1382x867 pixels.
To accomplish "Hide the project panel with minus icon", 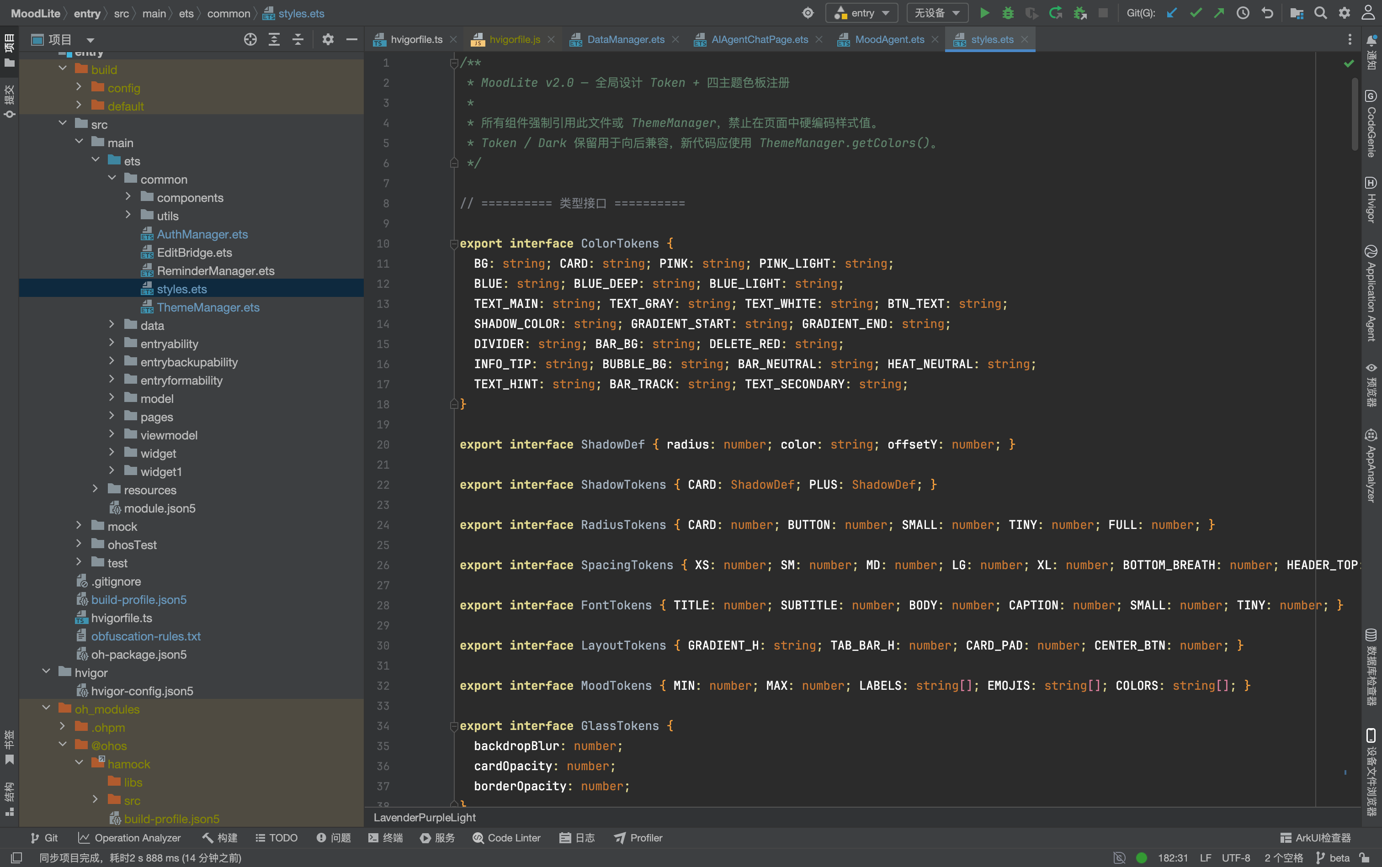I will (x=351, y=40).
